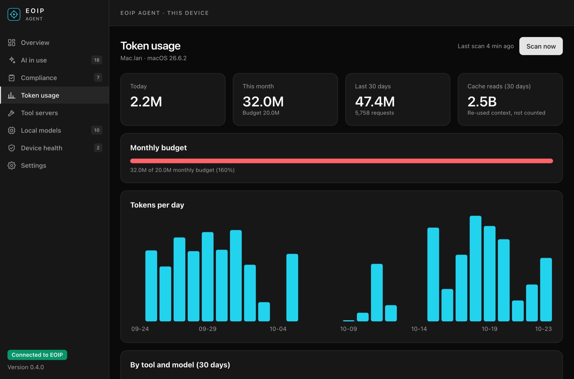Click the Settings gear icon
This screenshot has height=379, width=574.
(x=11, y=165)
